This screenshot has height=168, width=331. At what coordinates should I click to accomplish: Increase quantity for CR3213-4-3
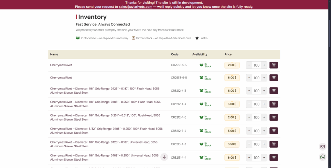coord(264,144)
